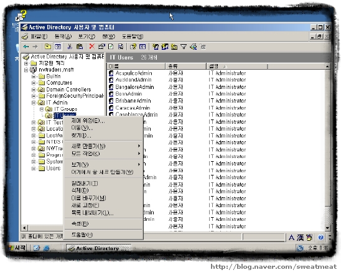This screenshot has height=280, width=341.
Task: Choose 잘라내기(T) in context menu
Action: click(x=103, y=184)
